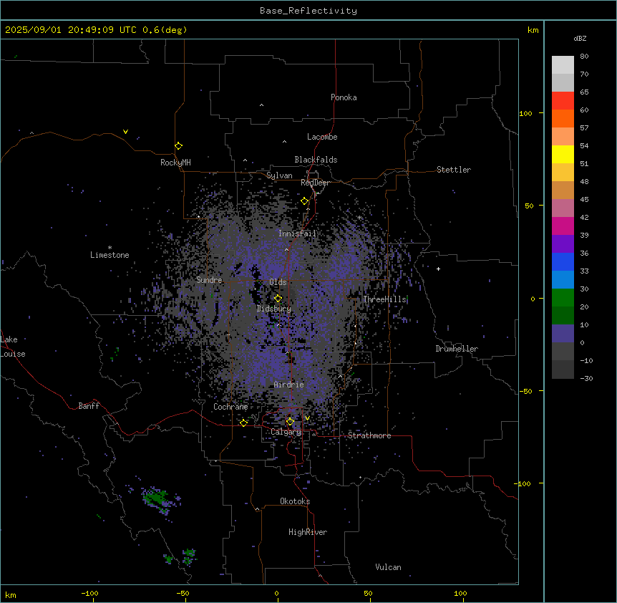Click the Base_Reflectivity title
The image size is (617, 603).
308,11
